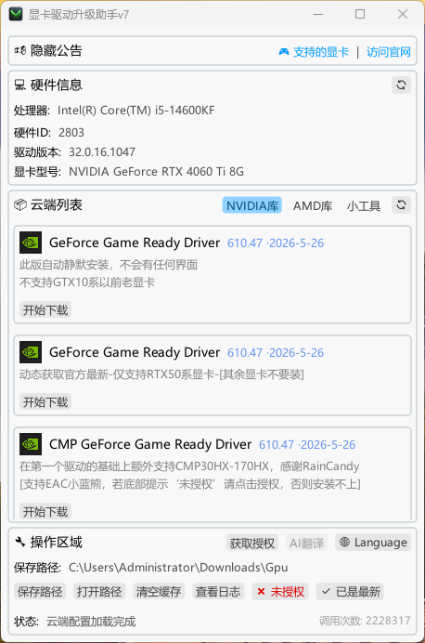Switch to the AMD库 tab
The image size is (425, 643).
point(313,205)
